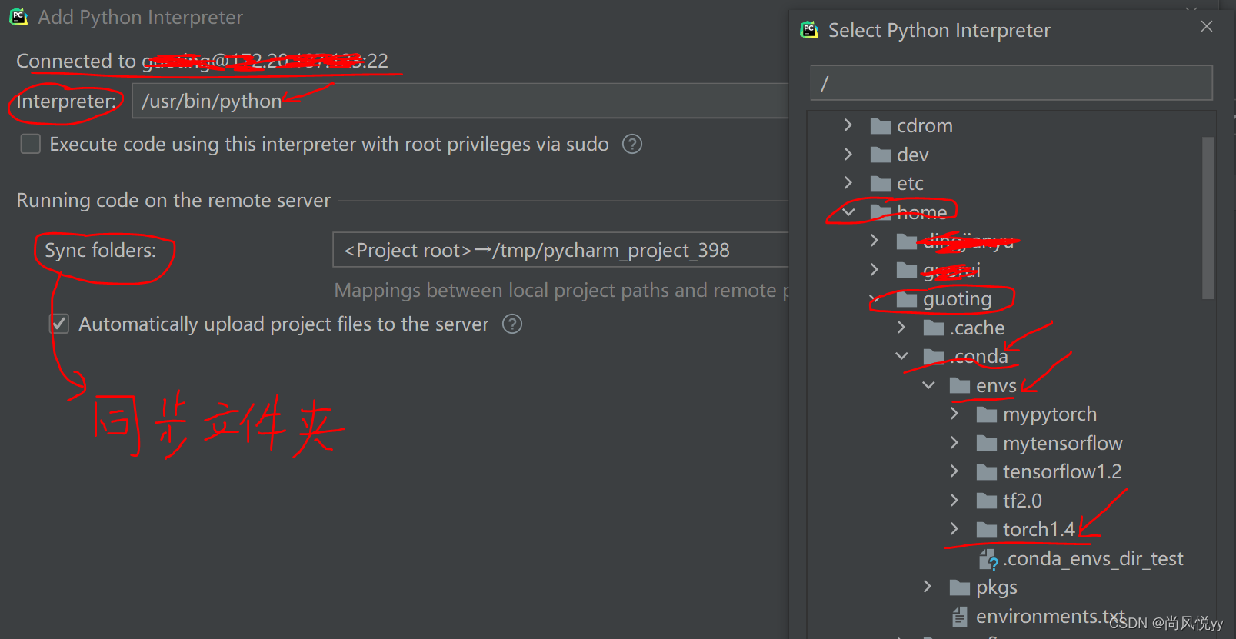Expand the cdrom folder
The height and width of the screenshot is (639, 1236).
[x=848, y=125]
